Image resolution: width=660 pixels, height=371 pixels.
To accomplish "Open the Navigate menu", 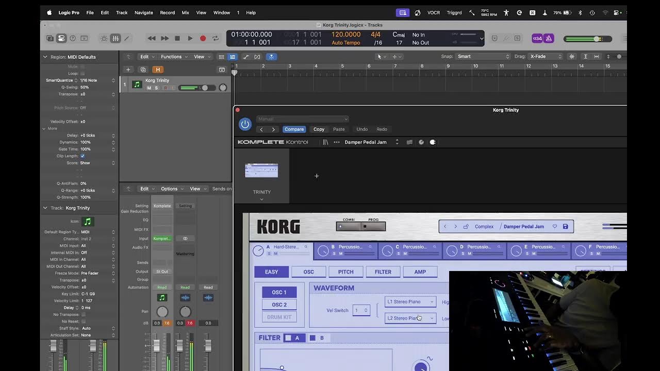I will pyautogui.click(x=144, y=12).
